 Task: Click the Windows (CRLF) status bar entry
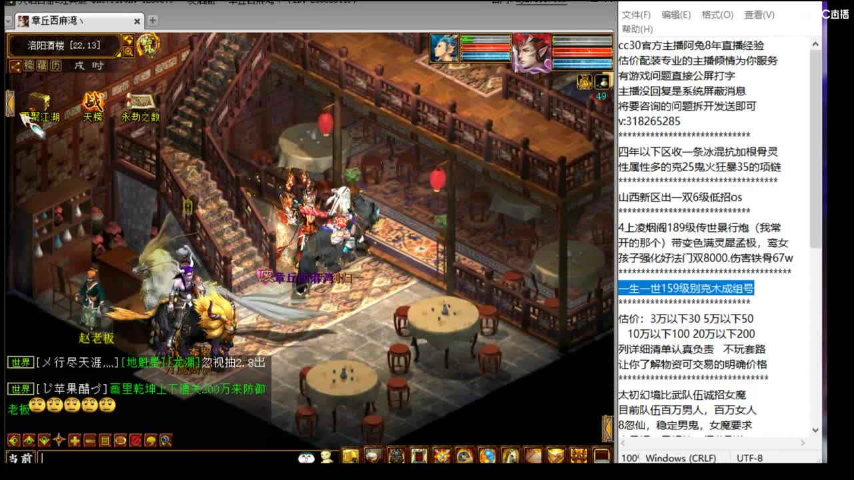coord(681,458)
